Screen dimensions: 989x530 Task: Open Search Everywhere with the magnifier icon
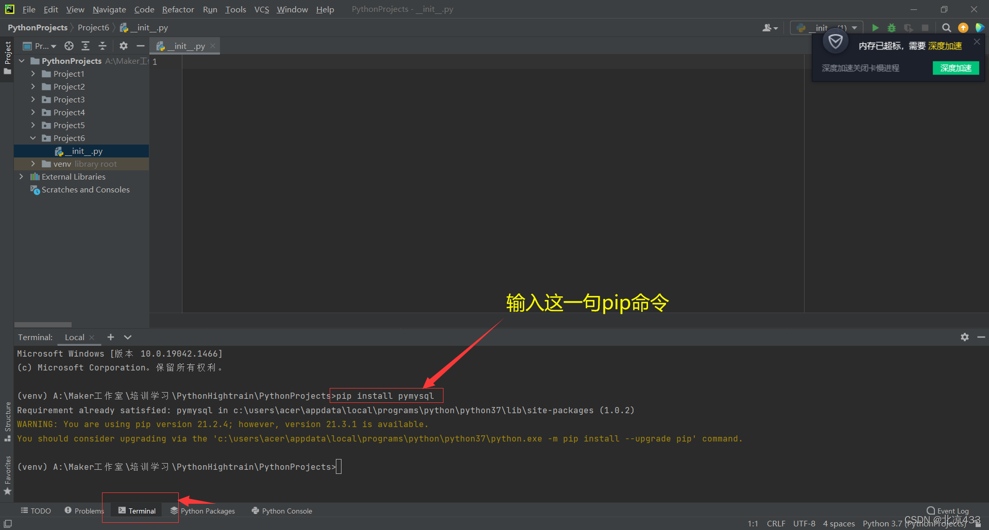click(x=946, y=27)
